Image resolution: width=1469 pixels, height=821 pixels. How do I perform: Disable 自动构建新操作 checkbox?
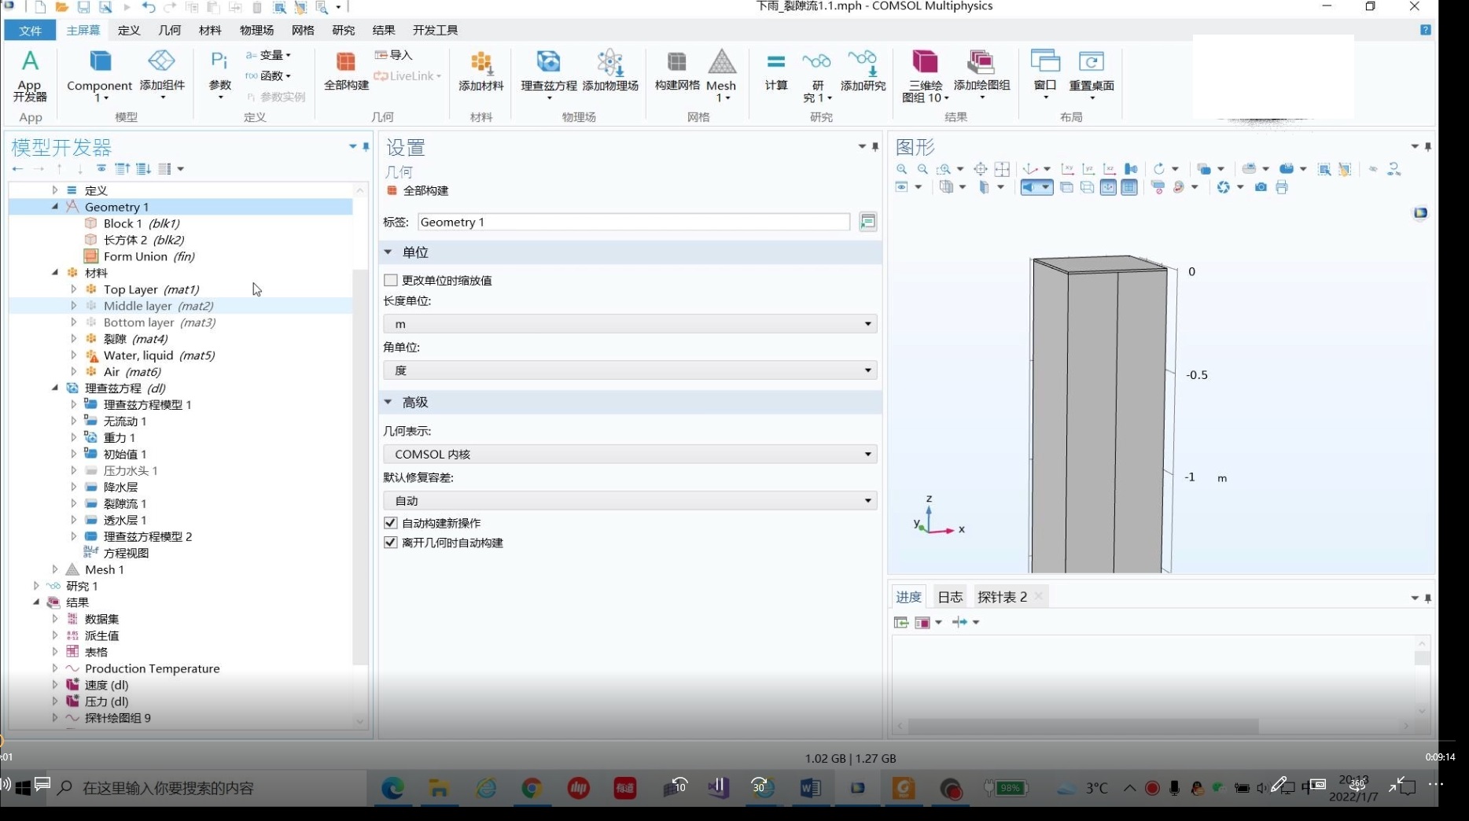point(390,522)
